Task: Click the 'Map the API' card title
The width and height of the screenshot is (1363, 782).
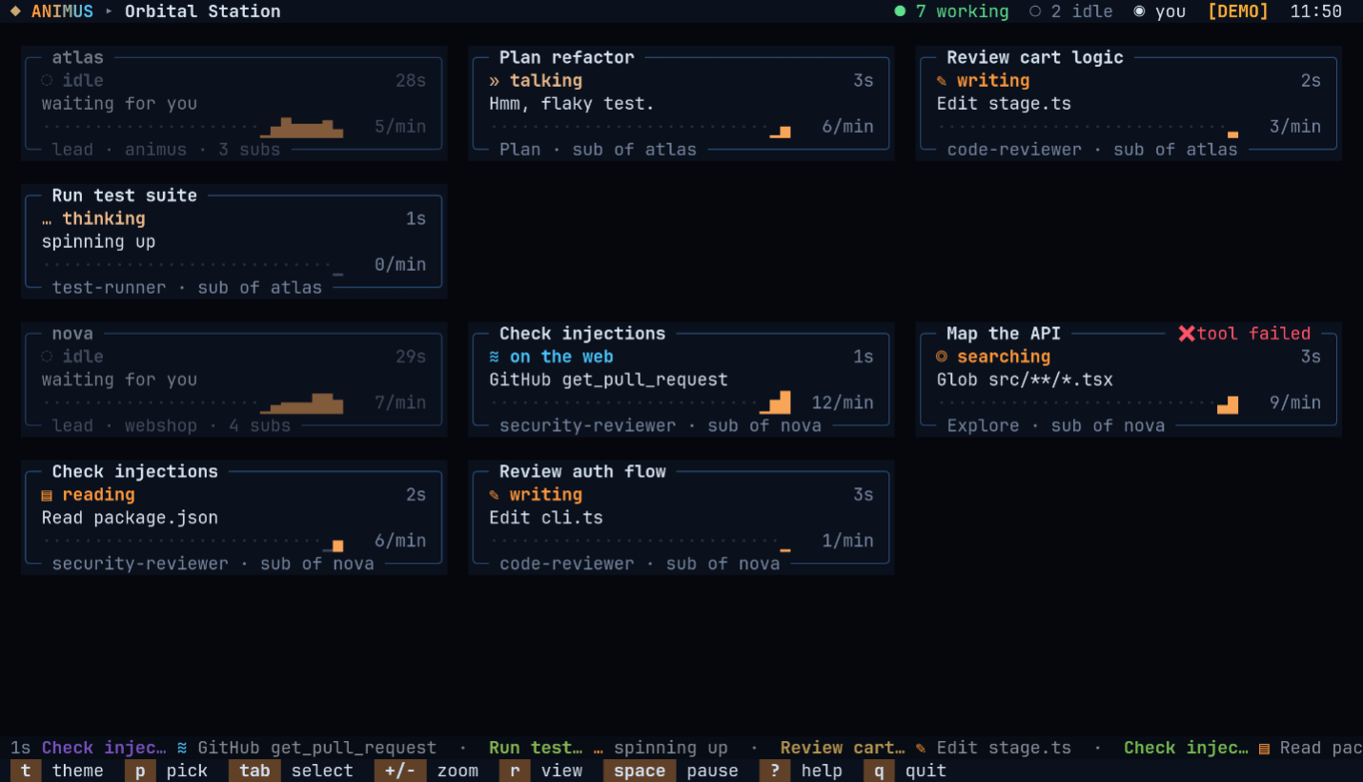Action: (x=1004, y=334)
